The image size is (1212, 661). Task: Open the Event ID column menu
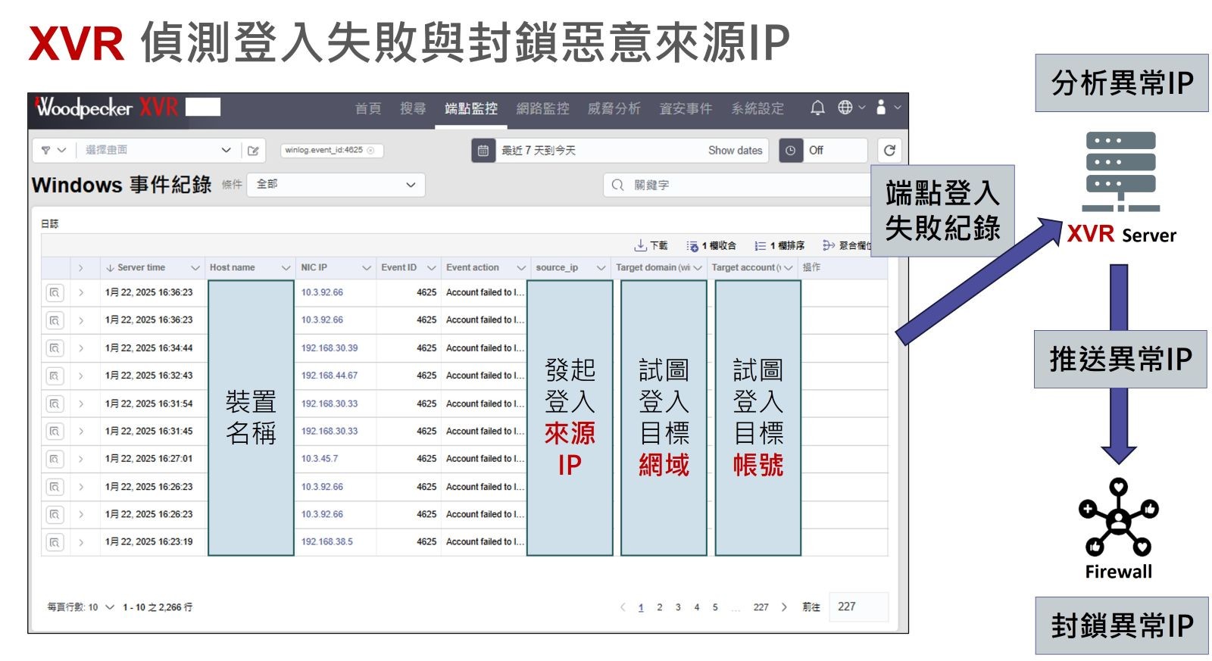(432, 268)
